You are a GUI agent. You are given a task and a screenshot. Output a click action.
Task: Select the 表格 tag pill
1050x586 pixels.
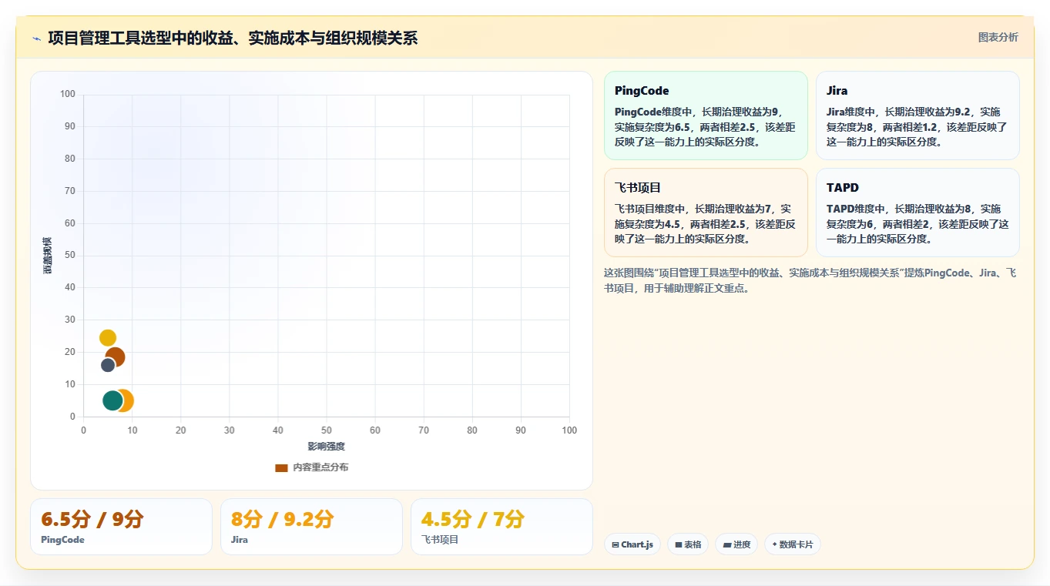[688, 544]
